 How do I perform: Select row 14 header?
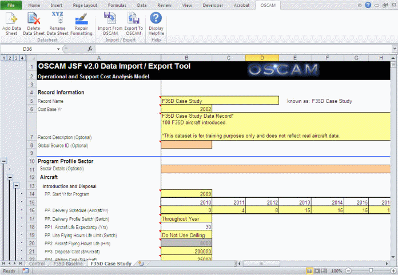point(31,194)
